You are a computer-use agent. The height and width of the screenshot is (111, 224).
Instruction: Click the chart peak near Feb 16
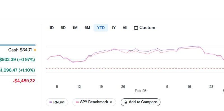tap(198, 46)
